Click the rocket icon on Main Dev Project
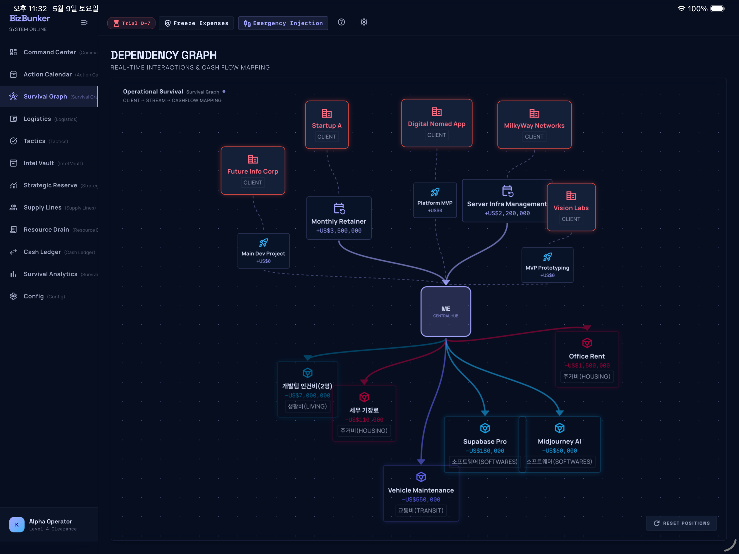This screenshot has width=739, height=554. point(263,243)
